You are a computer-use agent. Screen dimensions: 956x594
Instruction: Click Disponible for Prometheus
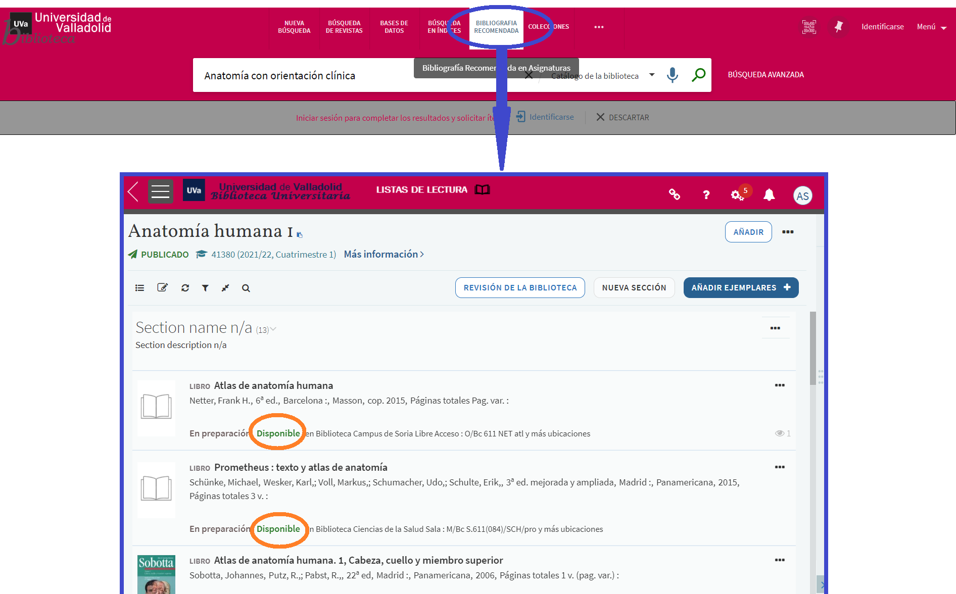[x=278, y=529]
